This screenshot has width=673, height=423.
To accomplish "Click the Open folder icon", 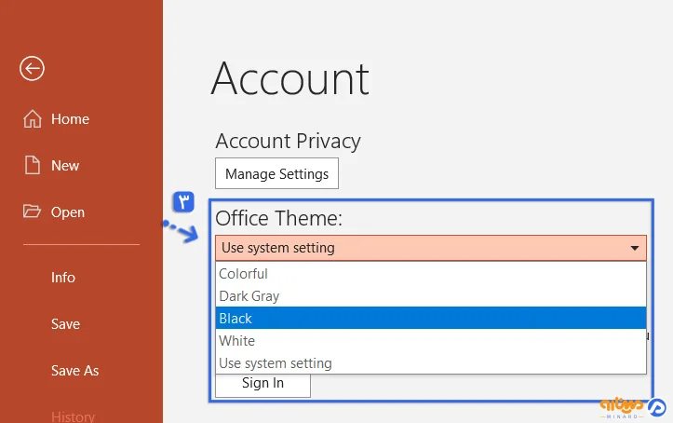I will pos(32,211).
